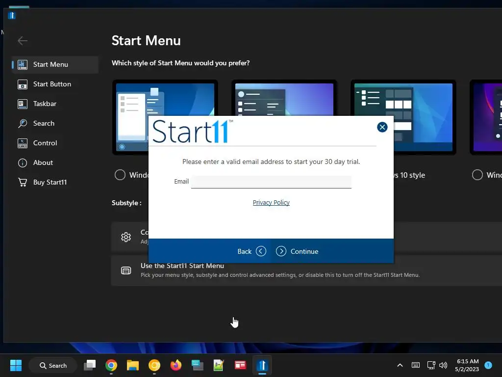Click the Email input field

point(271,182)
